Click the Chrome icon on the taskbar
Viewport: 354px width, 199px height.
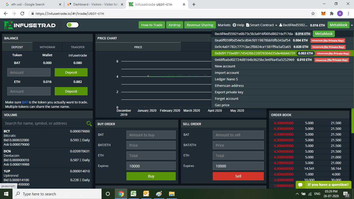(121, 194)
